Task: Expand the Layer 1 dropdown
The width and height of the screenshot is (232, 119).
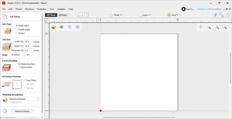Action: 147,15
